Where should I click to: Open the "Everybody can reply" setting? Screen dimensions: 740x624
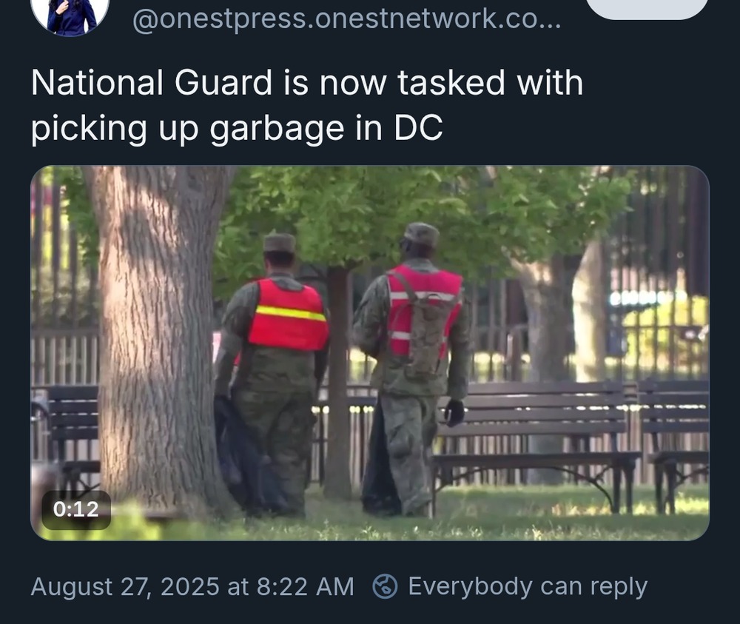tap(528, 587)
